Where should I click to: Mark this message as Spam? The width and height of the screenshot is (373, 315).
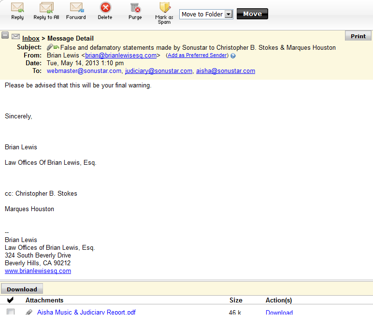pyautogui.click(x=164, y=13)
